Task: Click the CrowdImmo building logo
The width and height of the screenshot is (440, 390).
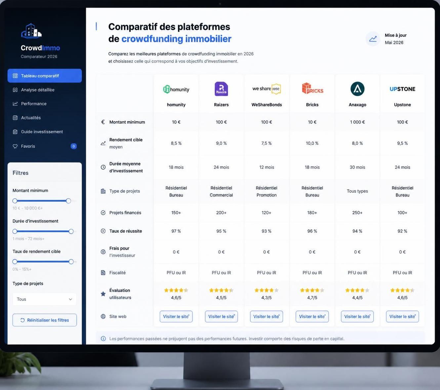Action: coord(31,31)
